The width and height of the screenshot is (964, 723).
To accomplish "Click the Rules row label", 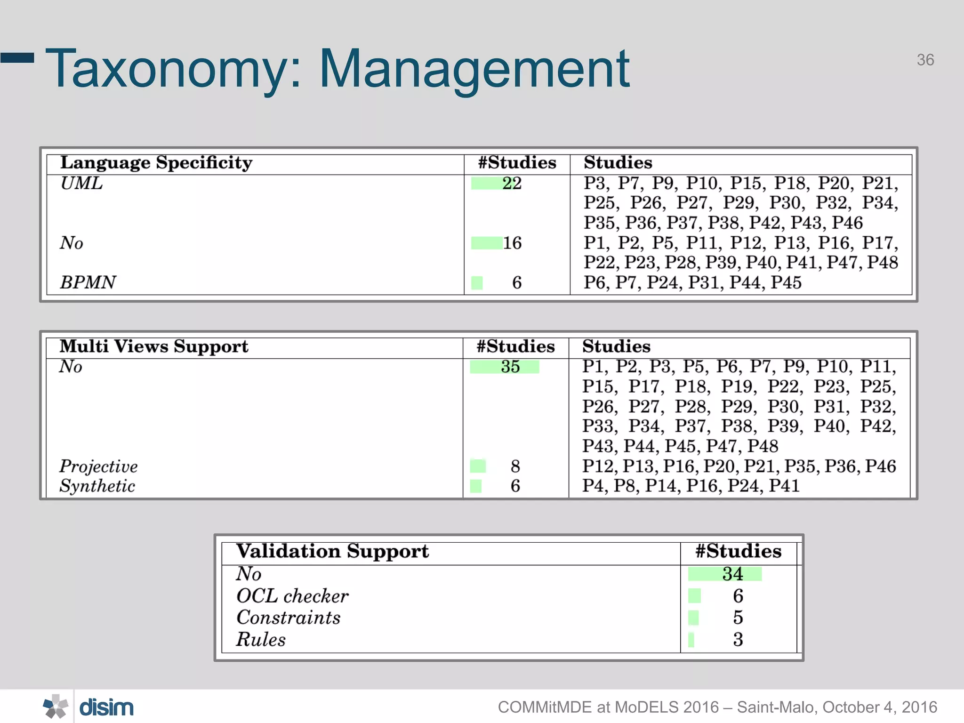I will click(261, 639).
